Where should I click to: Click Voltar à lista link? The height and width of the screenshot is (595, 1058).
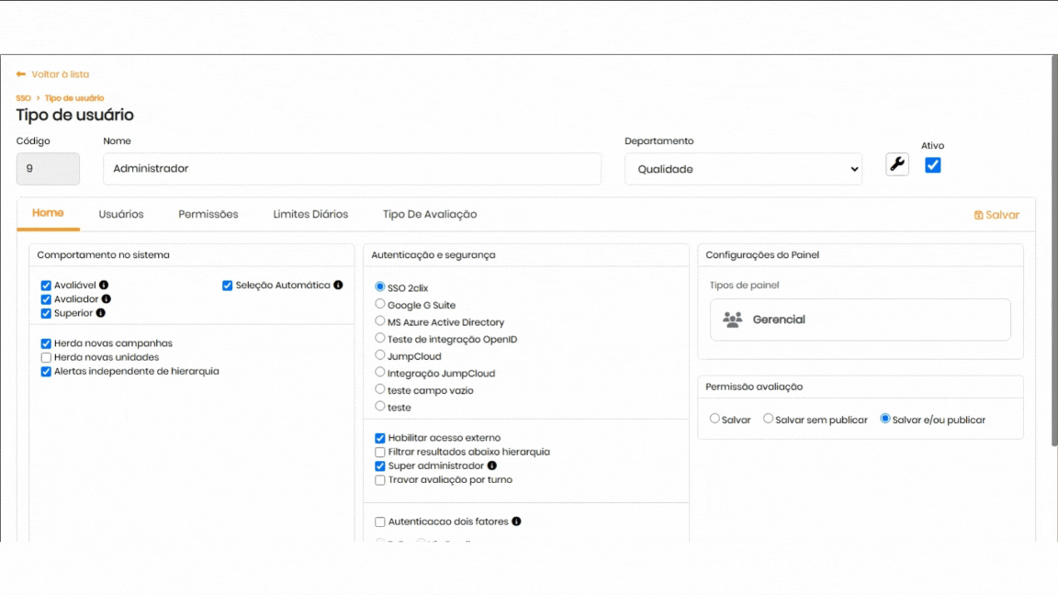click(53, 74)
